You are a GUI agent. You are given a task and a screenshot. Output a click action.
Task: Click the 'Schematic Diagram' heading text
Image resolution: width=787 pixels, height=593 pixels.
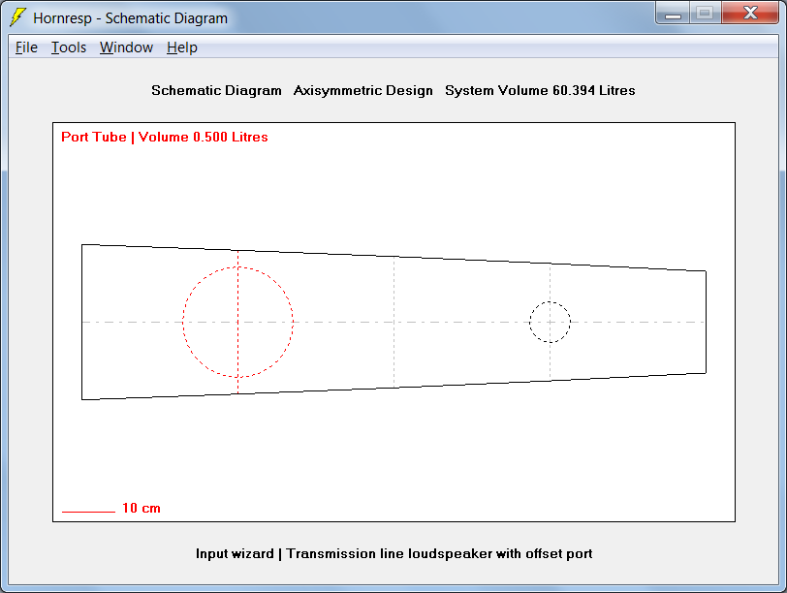point(216,90)
